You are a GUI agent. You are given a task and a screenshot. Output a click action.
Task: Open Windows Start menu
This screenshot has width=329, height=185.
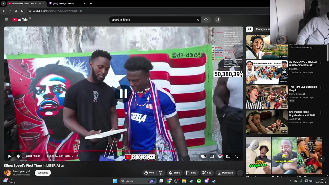115,181
